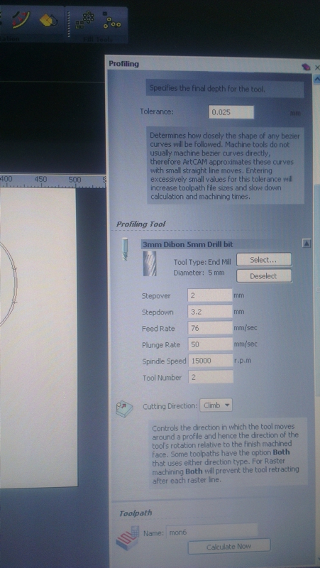Open the Cutting Direction Climb dropdown

tap(216, 405)
